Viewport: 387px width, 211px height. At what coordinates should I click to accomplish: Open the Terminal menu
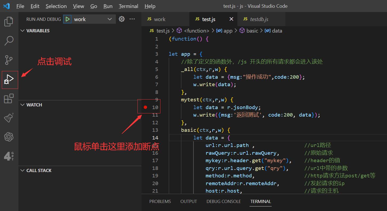click(x=128, y=6)
